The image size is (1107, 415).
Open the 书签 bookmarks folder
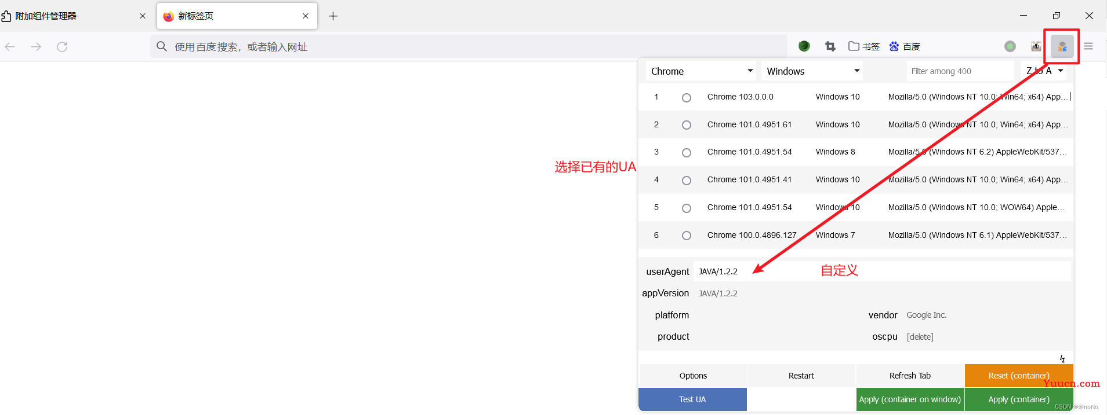[x=863, y=46]
